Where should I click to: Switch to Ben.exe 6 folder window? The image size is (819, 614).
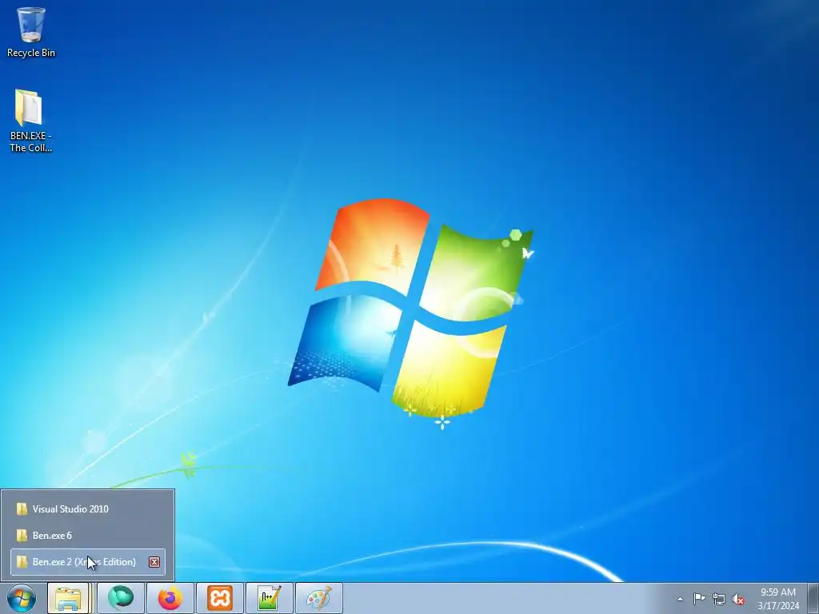[x=88, y=535]
